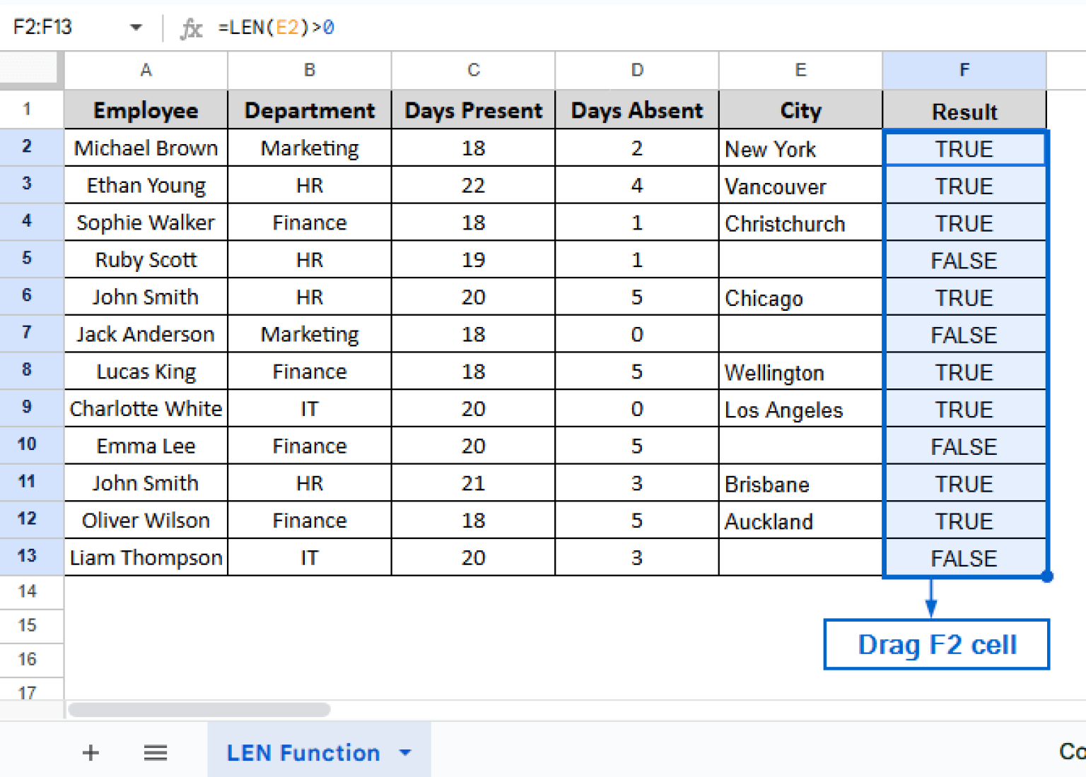1086x777 pixels.
Task: Select column C header
Action: [473, 70]
